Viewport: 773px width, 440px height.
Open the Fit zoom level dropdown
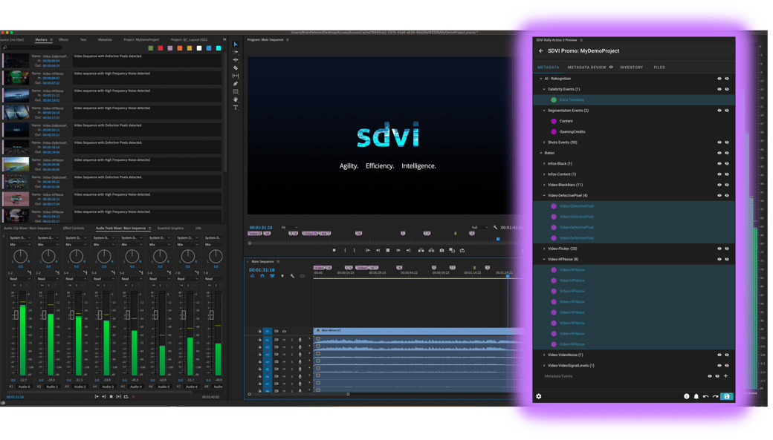(x=289, y=227)
